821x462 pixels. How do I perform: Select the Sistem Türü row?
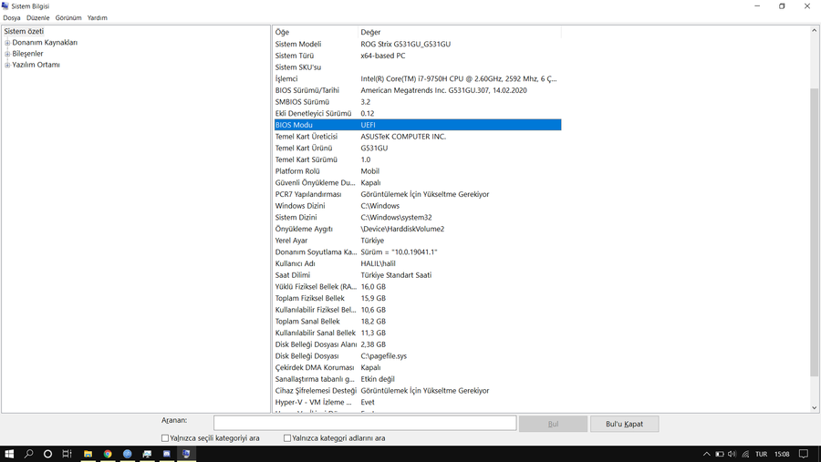tap(417, 56)
